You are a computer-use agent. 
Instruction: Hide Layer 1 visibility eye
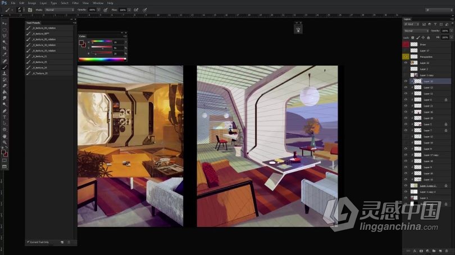point(406,198)
